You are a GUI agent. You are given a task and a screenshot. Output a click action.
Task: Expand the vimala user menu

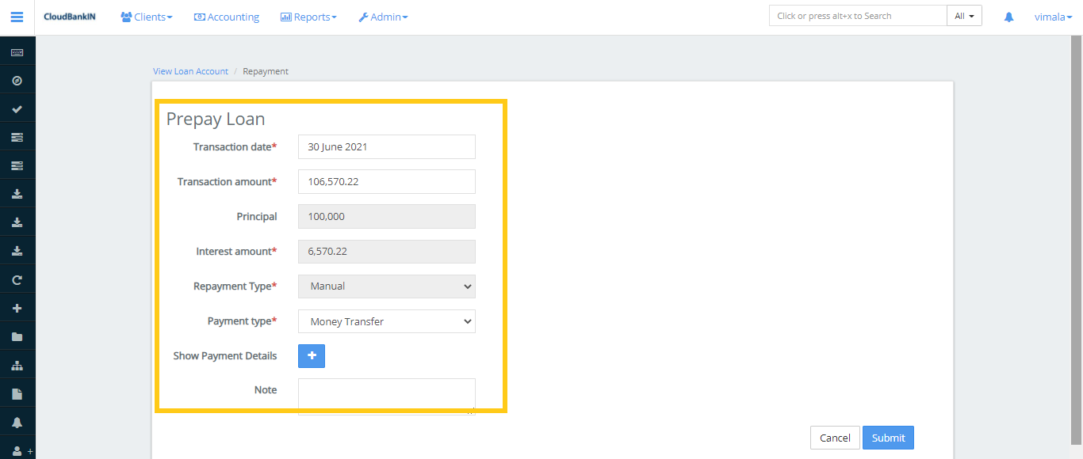point(1053,16)
